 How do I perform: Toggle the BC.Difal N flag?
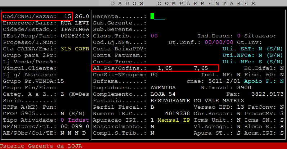point(282,68)
